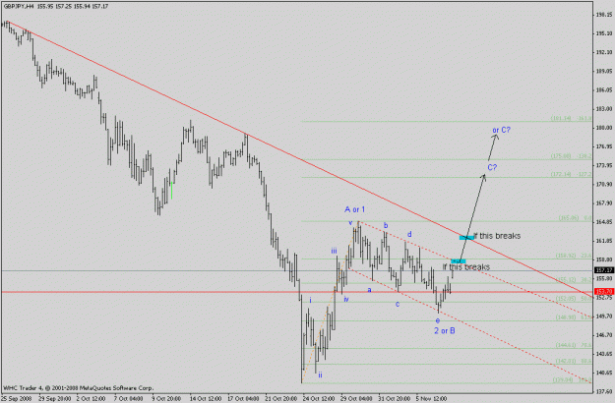Click the wave "ii" label at the low
The image size is (615, 403).
pyautogui.click(x=321, y=374)
